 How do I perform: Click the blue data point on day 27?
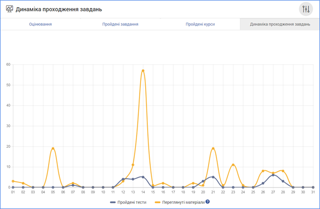273,175
